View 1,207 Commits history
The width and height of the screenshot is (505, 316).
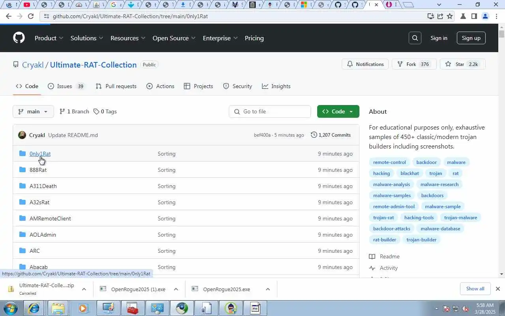click(331, 135)
